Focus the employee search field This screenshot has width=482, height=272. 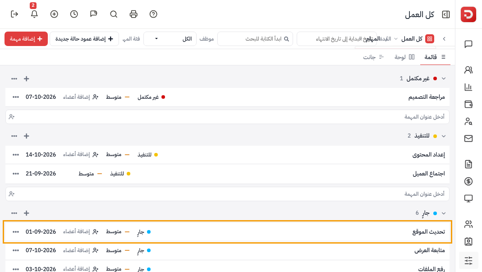click(x=255, y=39)
